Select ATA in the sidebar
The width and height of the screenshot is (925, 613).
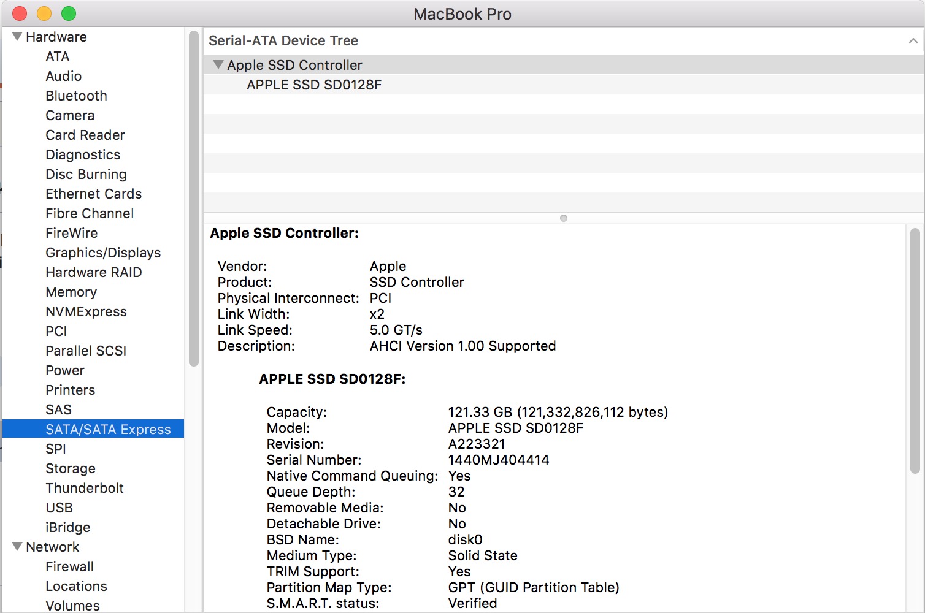pyautogui.click(x=57, y=56)
